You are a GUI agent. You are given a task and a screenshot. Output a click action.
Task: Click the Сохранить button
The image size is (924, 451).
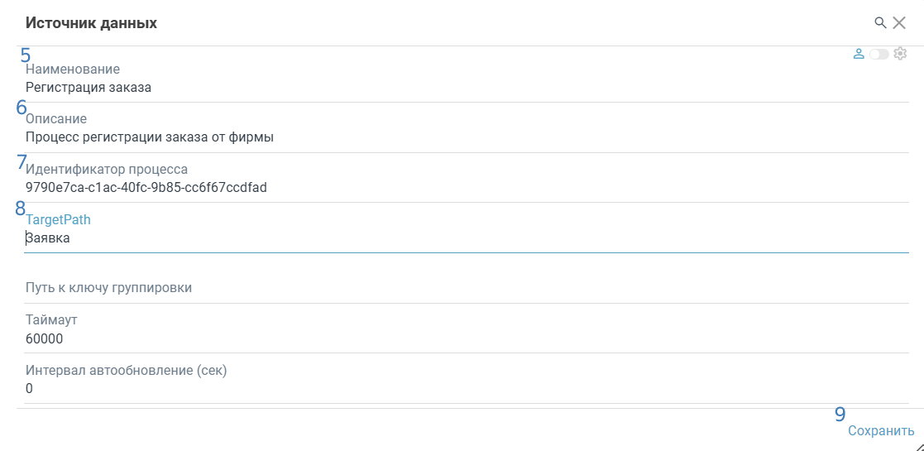coord(881,430)
